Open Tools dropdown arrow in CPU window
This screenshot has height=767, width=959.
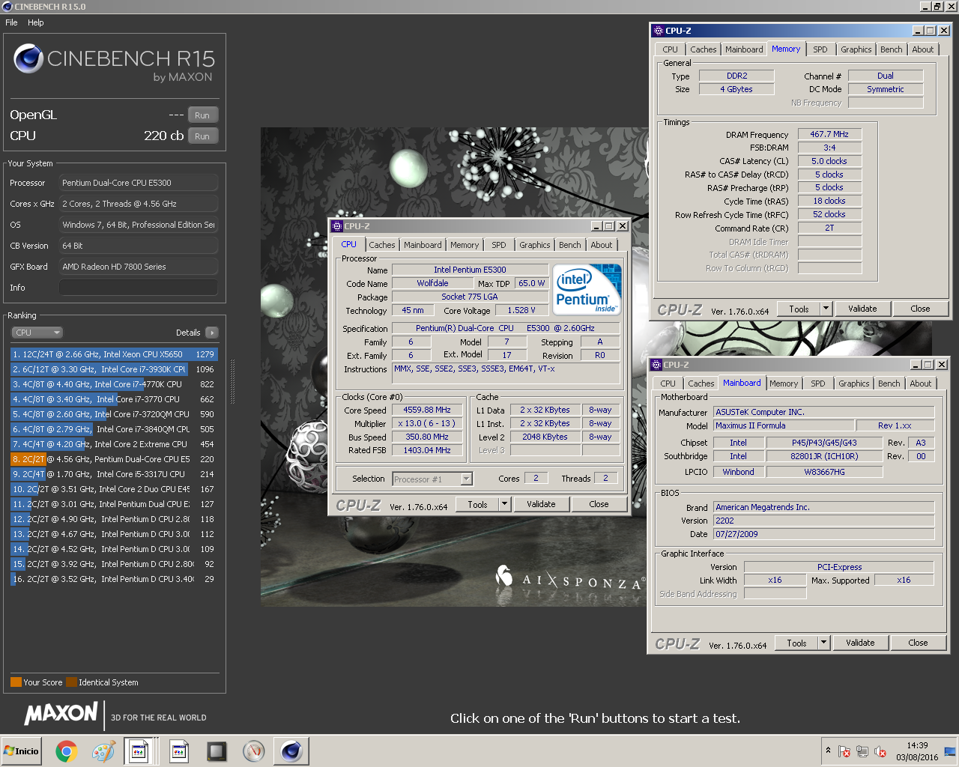tap(505, 505)
